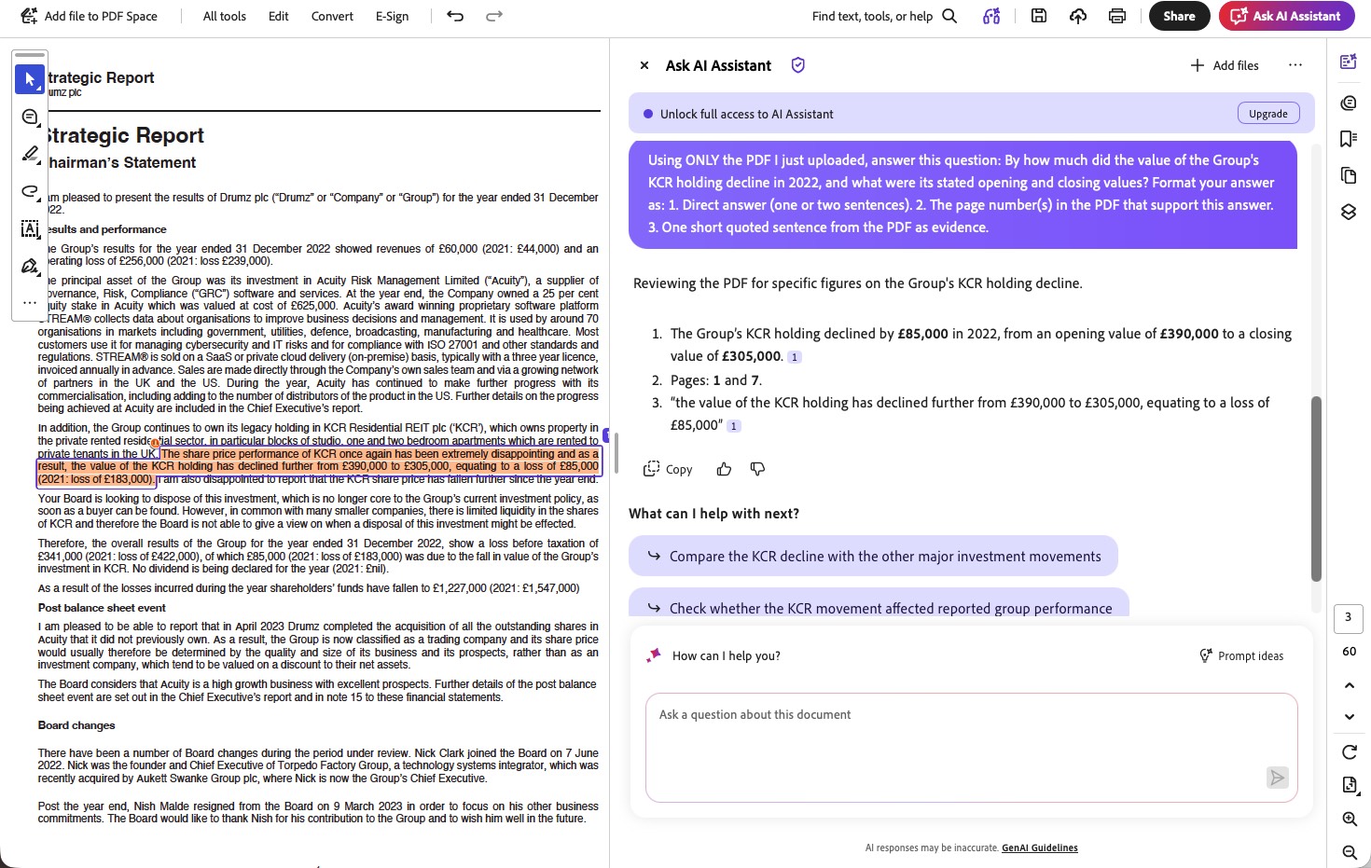Click the send arrow button

[1278, 778]
